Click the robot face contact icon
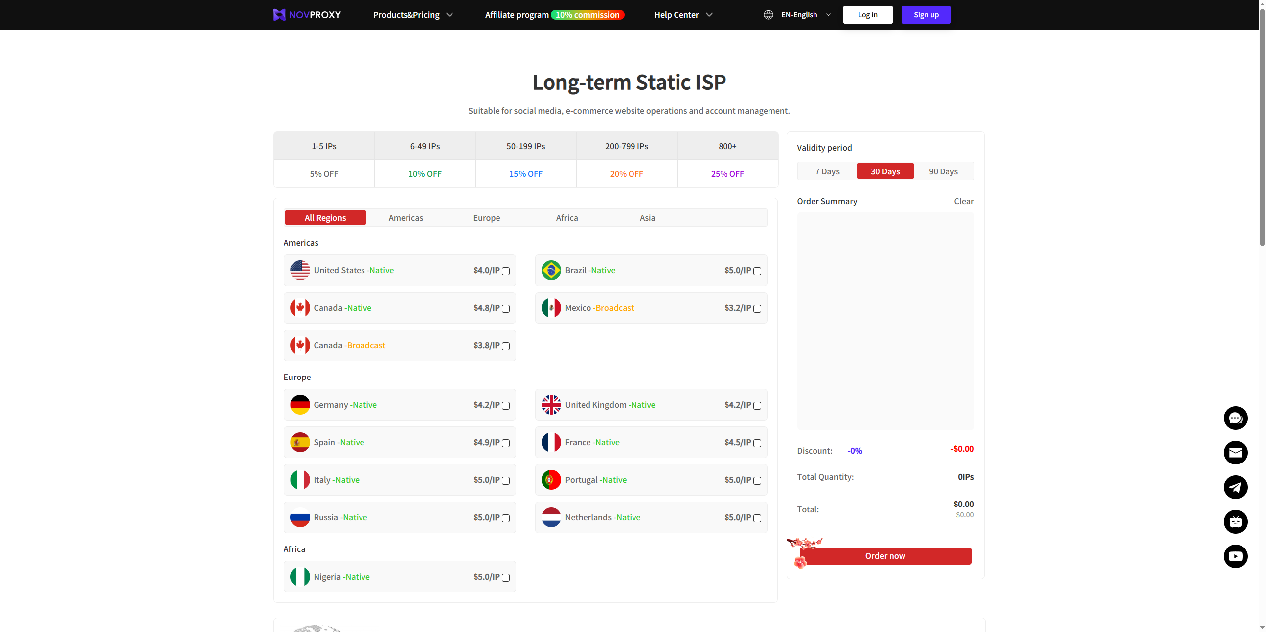 (1235, 522)
